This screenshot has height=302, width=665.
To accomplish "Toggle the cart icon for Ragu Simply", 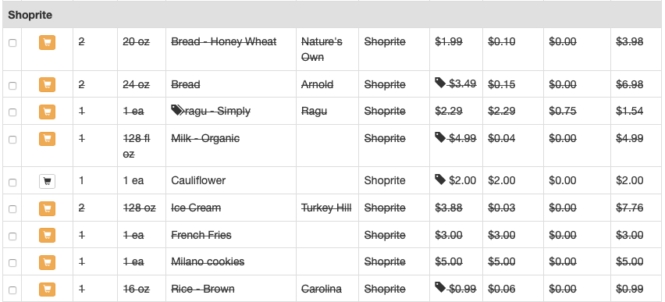I will 47,112.
